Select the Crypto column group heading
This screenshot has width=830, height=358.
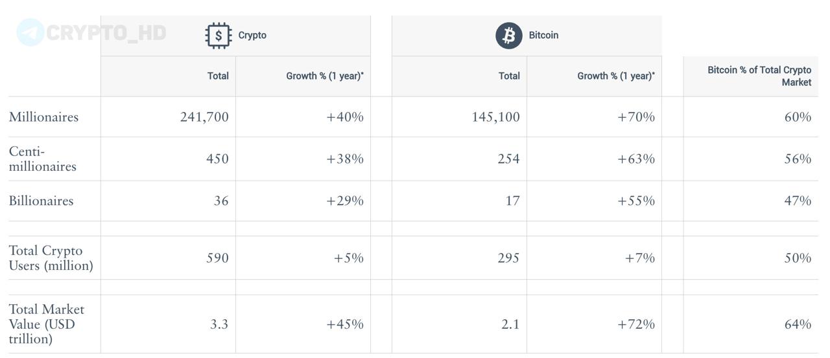click(x=252, y=36)
